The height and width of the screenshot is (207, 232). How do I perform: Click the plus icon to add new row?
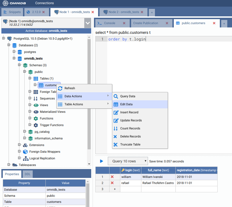114,189
